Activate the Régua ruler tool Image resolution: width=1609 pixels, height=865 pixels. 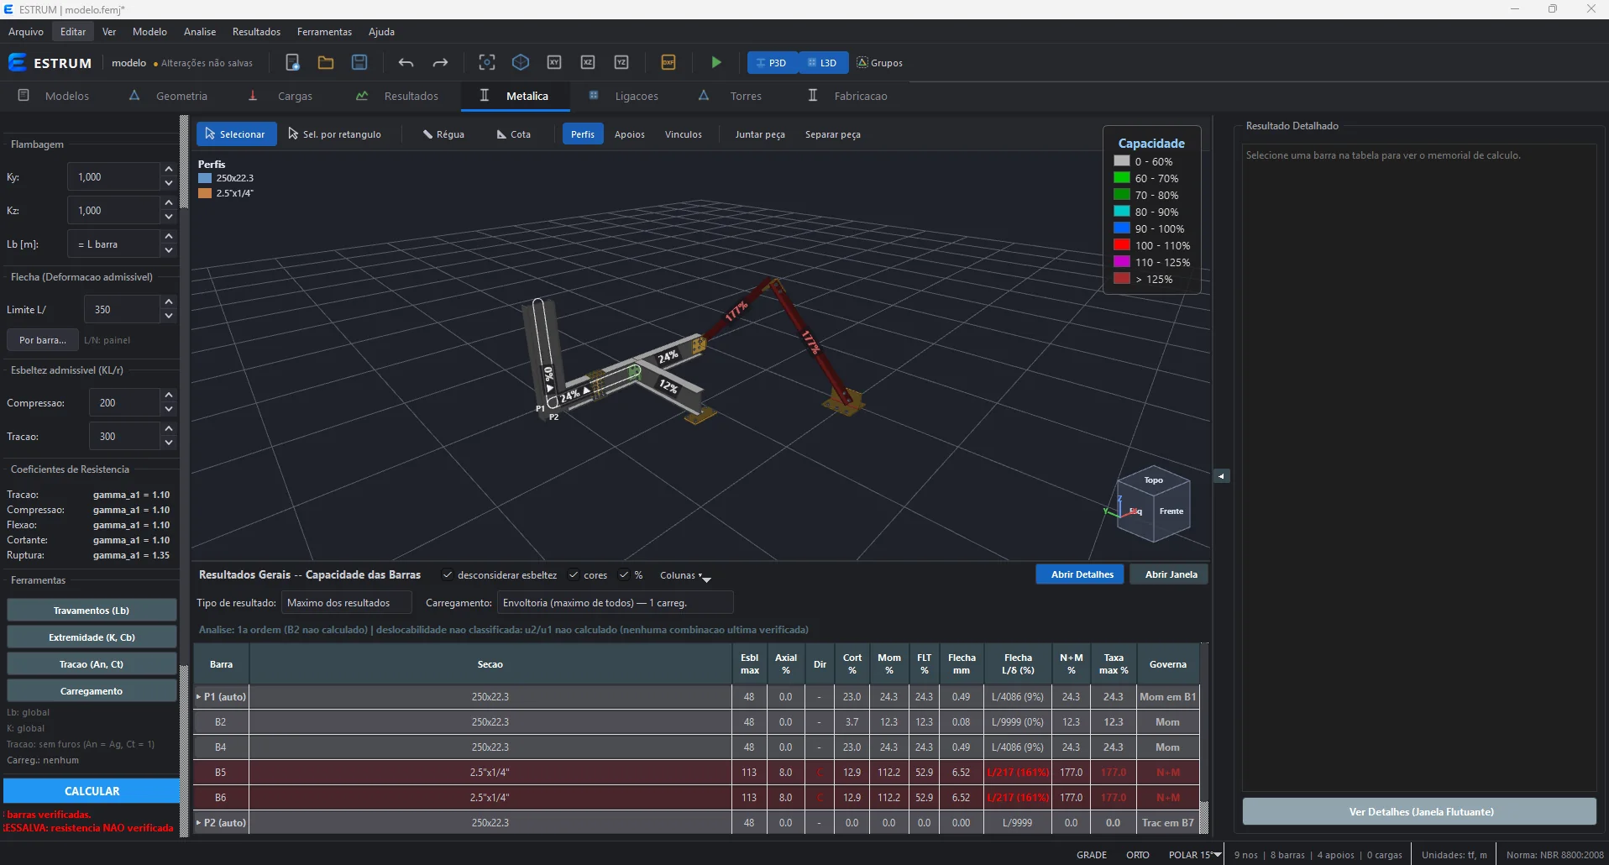[x=443, y=134]
